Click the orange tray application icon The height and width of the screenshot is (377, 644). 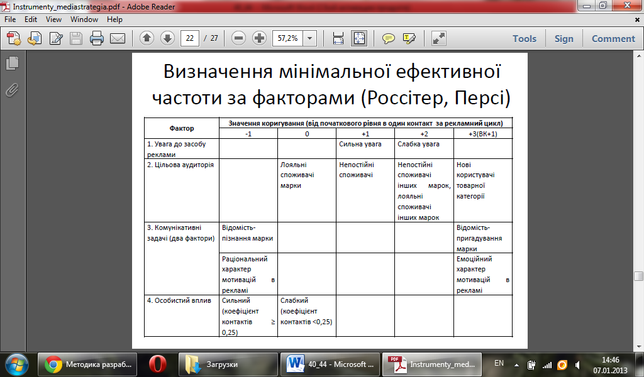(562, 364)
